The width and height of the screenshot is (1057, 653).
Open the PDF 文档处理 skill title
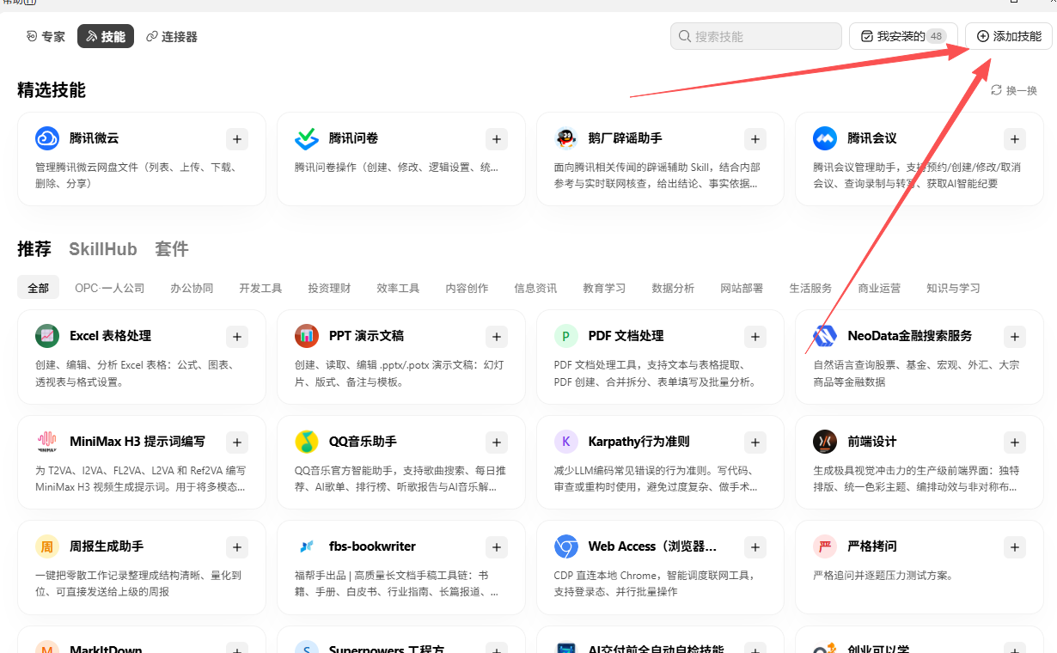pos(626,336)
